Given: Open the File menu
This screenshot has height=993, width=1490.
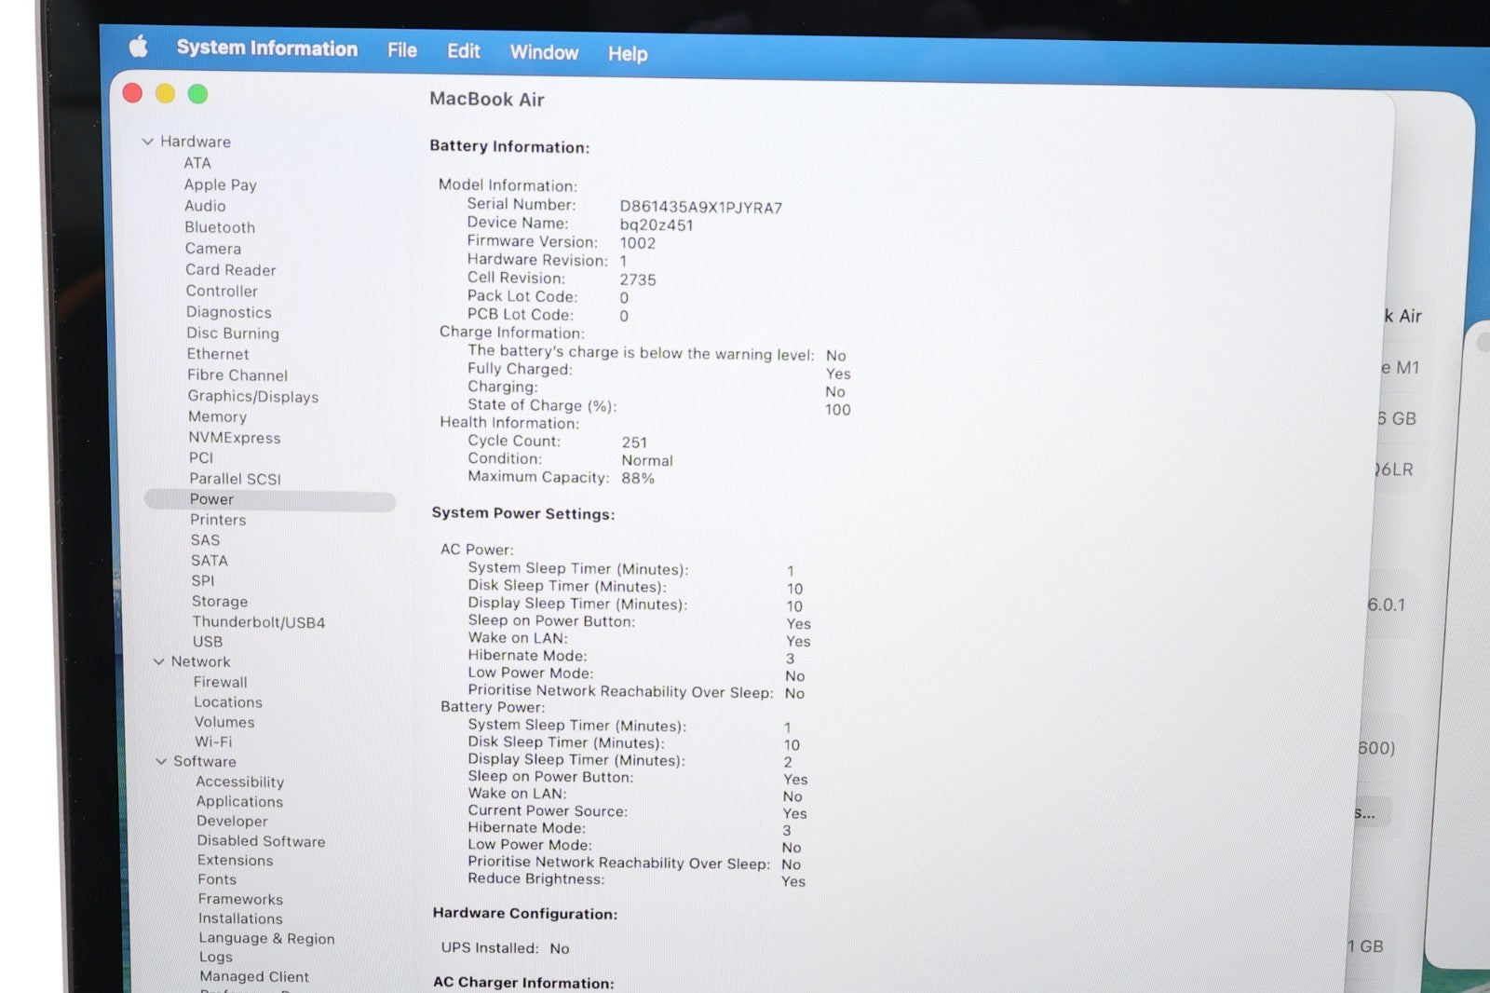Looking at the screenshot, I should click(x=401, y=50).
